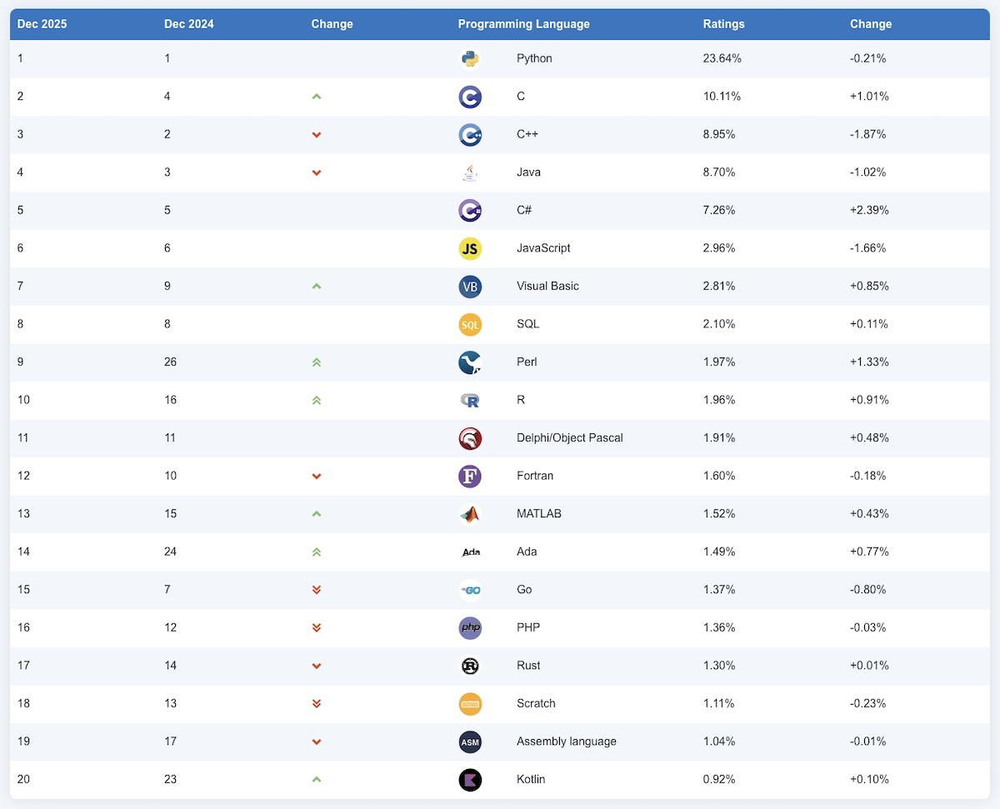Image resolution: width=1000 pixels, height=809 pixels.
Task: Click the Python logo icon
Action: tap(470, 59)
